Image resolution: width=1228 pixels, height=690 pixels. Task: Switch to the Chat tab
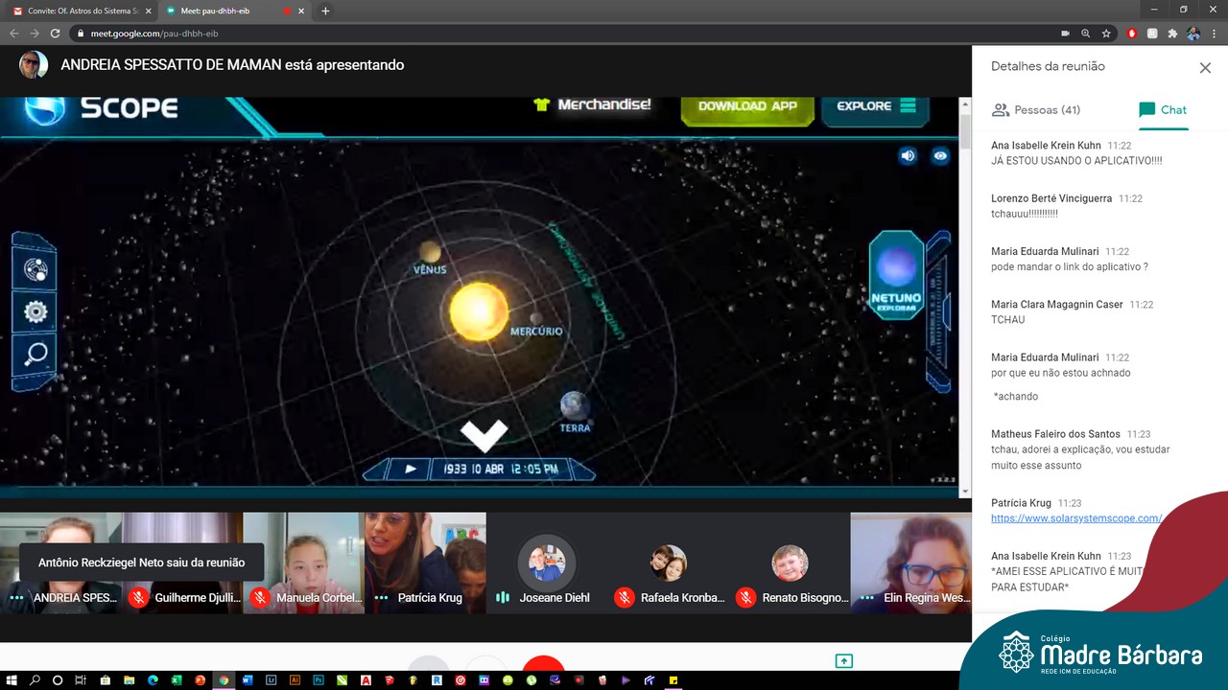pyautogui.click(x=1163, y=110)
